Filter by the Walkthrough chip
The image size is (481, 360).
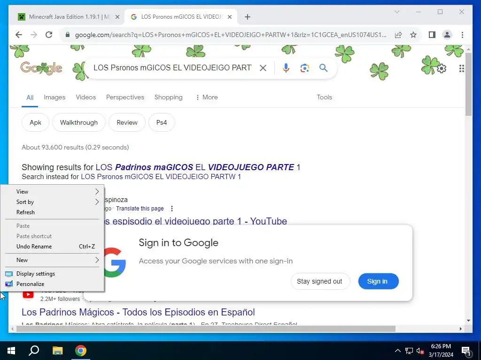tap(79, 122)
